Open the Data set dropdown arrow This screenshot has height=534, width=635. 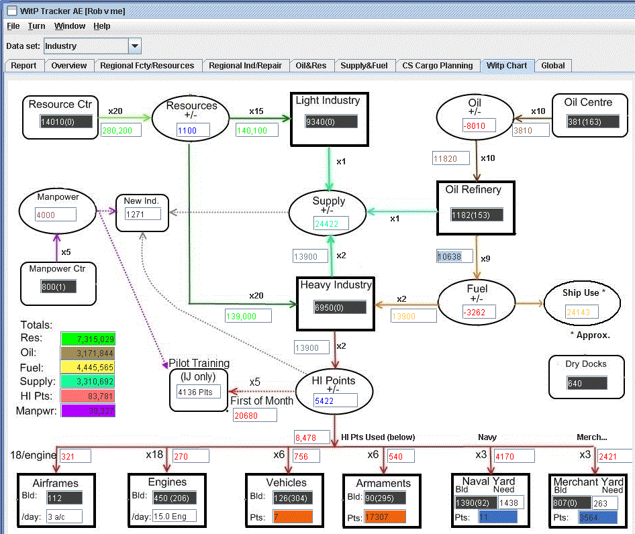(x=135, y=46)
